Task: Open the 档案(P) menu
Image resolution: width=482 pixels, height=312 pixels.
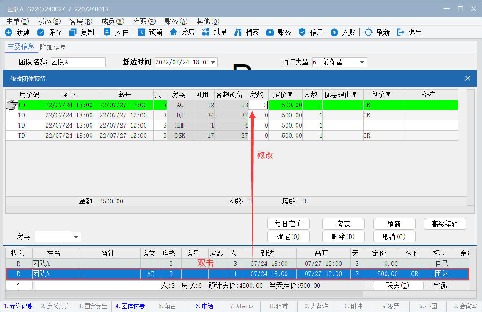Action: coord(144,21)
